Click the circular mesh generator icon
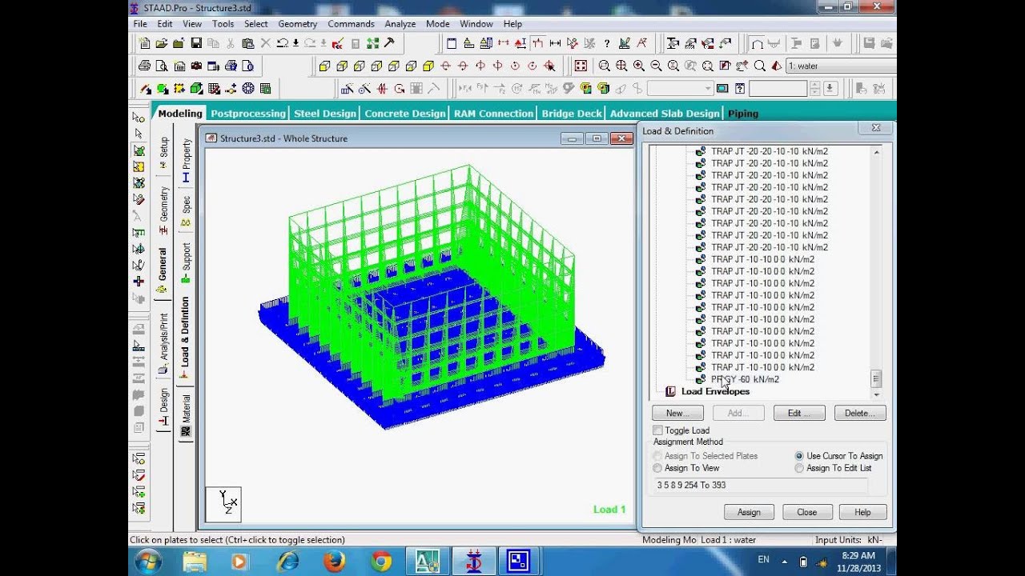 pyautogui.click(x=248, y=89)
